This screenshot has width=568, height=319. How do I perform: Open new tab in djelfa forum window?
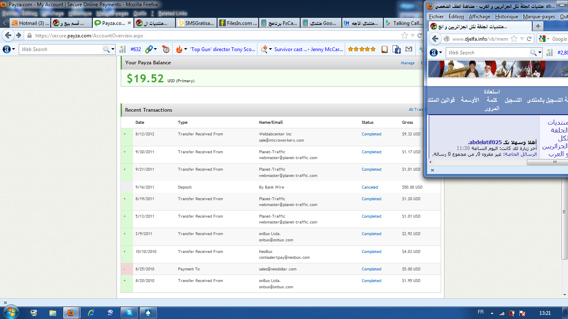click(538, 26)
